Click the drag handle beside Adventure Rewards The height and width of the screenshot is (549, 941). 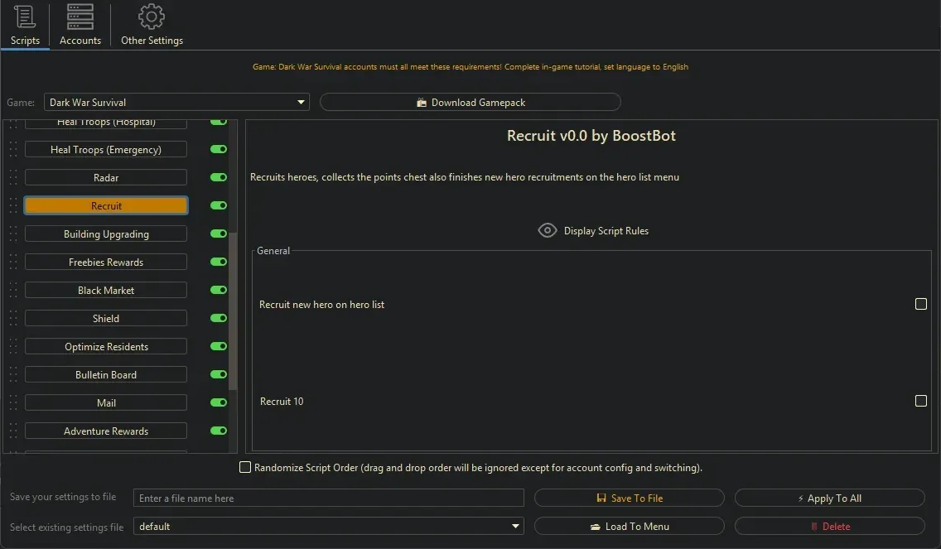[13, 431]
